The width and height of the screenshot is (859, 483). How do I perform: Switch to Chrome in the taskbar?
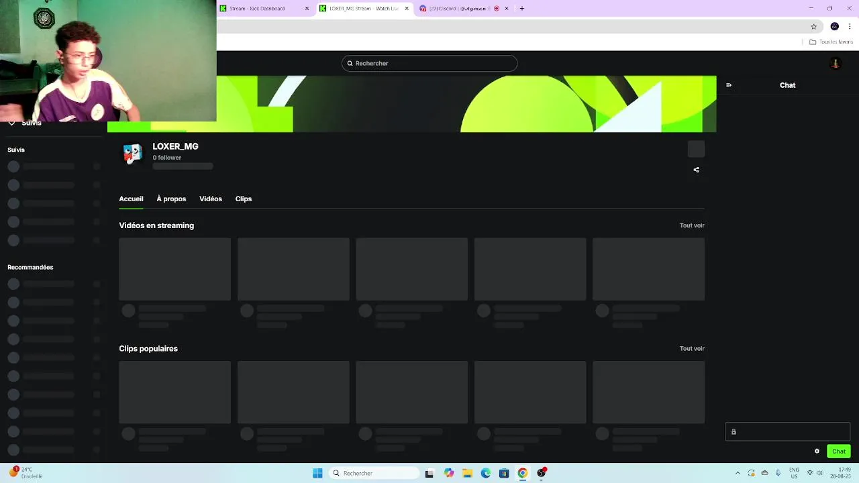[x=522, y=473]
